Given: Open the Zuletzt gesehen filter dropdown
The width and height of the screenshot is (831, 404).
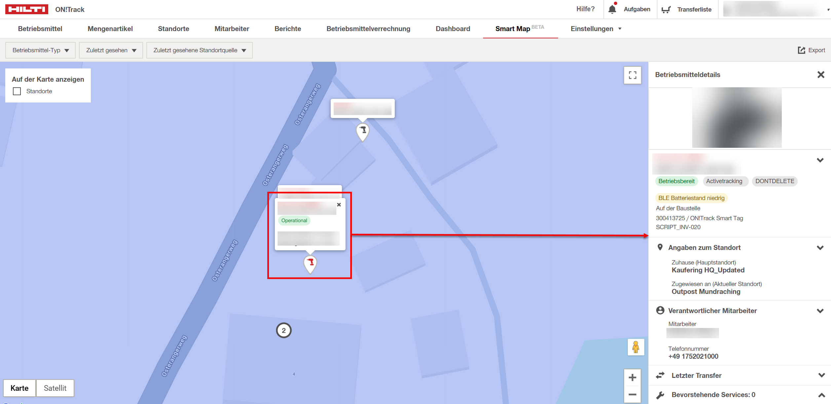Looking at the screenshot, I should point(111,50).
